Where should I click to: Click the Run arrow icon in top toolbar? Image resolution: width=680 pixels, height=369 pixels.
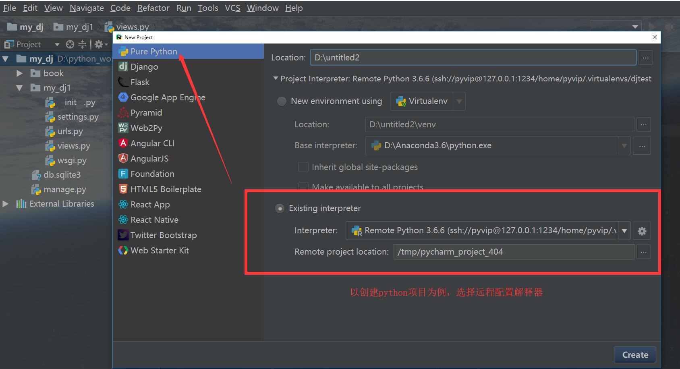[652, 27]
